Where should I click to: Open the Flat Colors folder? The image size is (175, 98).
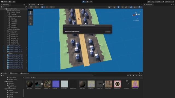(11, 78)
